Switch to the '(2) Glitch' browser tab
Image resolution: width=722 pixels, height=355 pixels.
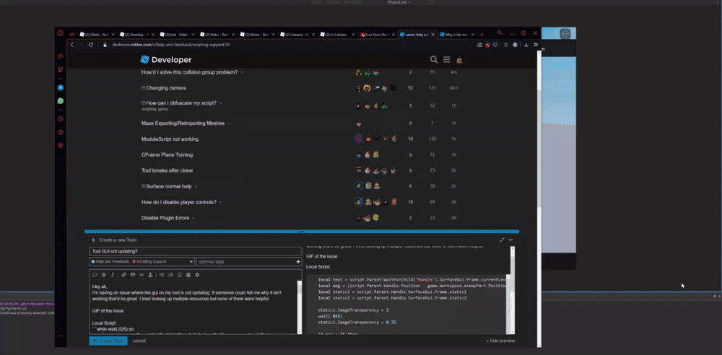click(96, 34)
